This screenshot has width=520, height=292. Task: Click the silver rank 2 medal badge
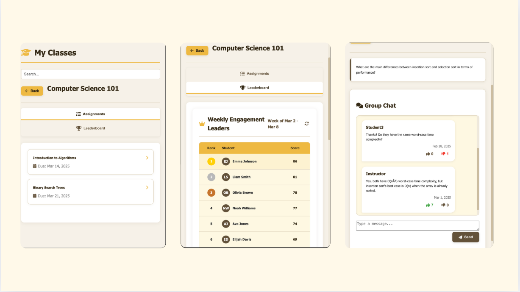[x=211, y=177]
